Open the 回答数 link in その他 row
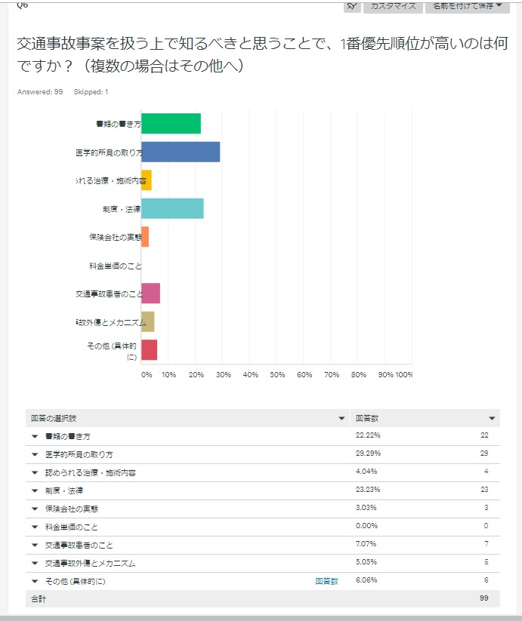Image resolution: width=522 pixels, height=621 pixels. 326,581
